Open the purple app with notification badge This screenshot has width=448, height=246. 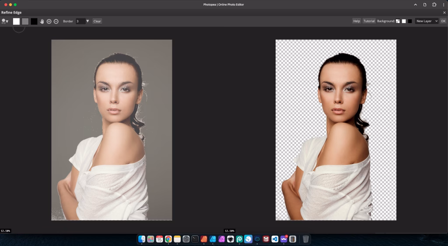[x=283, y=239]
